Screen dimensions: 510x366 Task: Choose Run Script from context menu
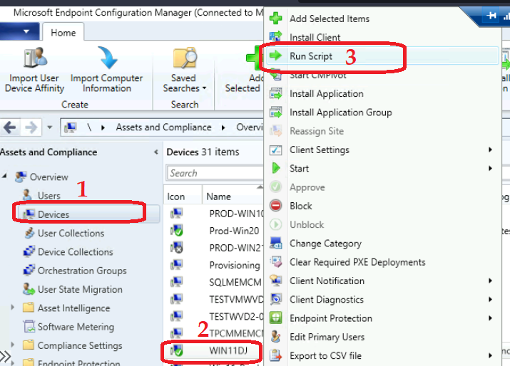coord(382,56)
